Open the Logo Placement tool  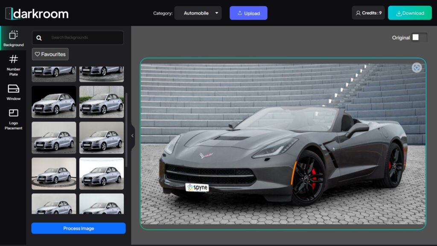[13, 120]
